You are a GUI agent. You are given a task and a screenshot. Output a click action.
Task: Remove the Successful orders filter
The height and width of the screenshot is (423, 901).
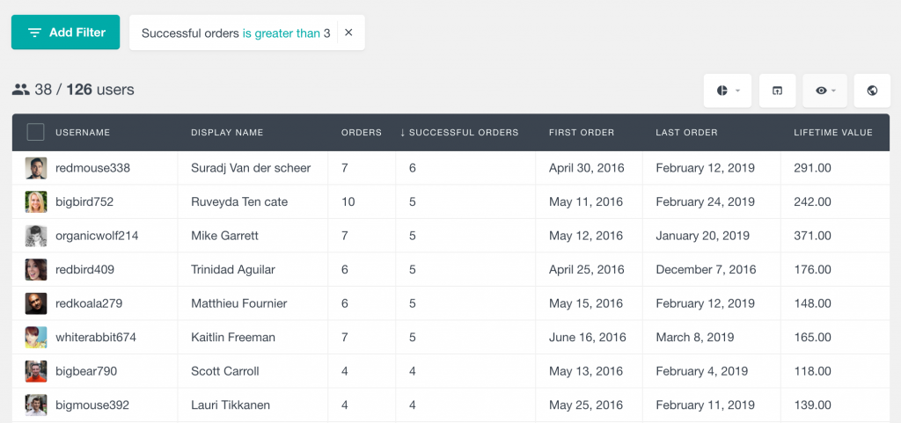[348, 33]
